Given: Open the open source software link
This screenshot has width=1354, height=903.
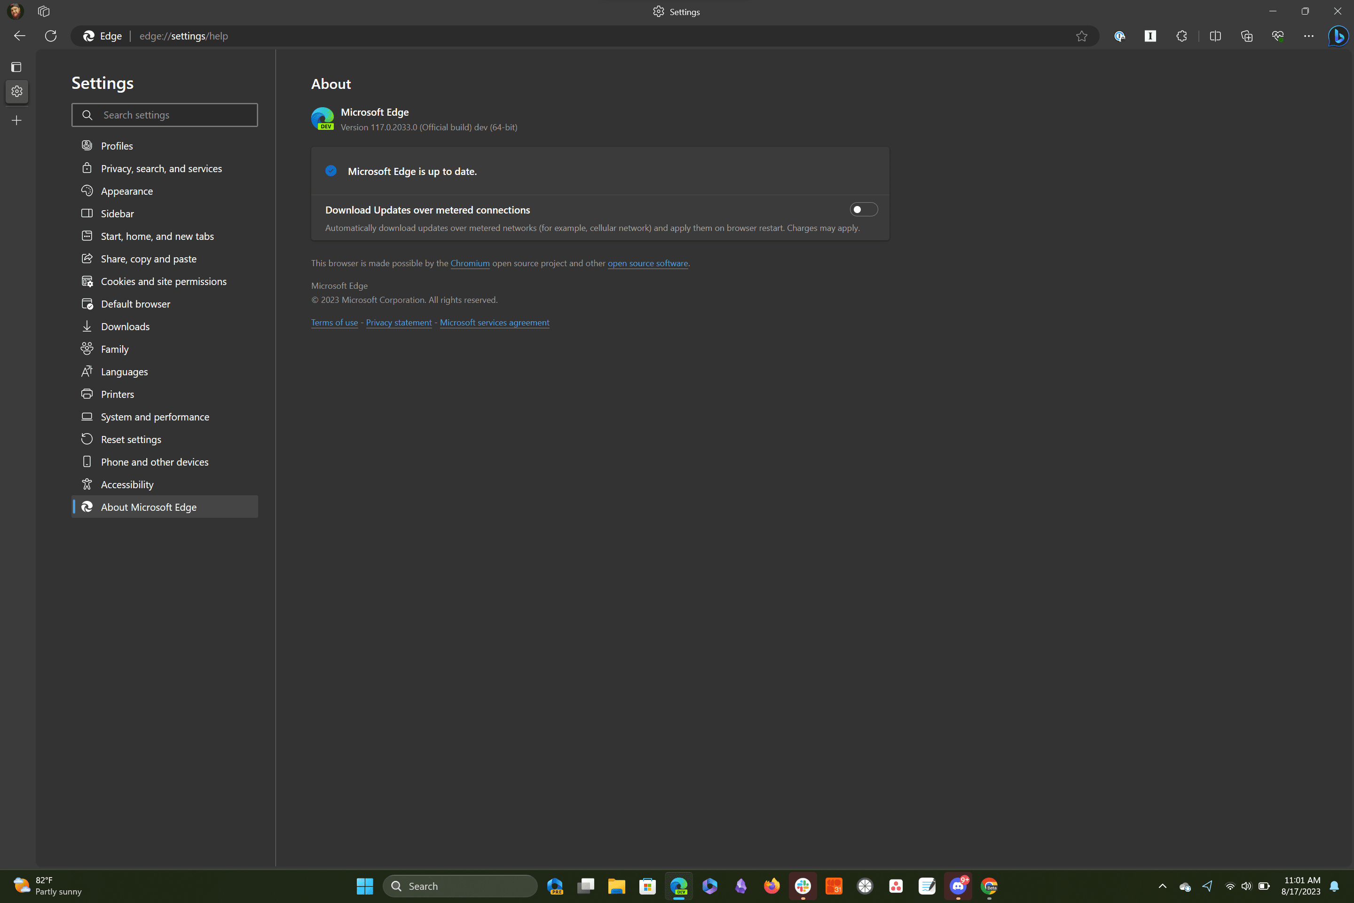Looking at the screenshot, I should (x=648, y=263).
